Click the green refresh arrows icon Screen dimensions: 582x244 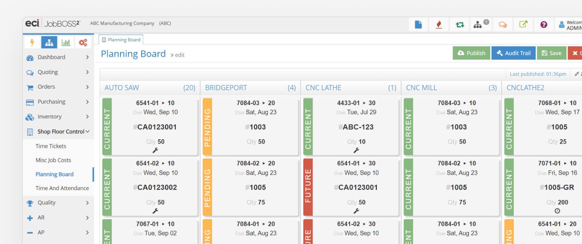coord(460,25)
